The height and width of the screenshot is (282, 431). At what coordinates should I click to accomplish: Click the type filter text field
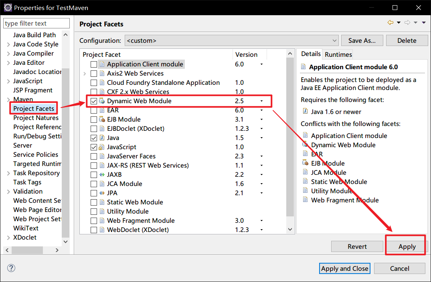coord(36,23)
